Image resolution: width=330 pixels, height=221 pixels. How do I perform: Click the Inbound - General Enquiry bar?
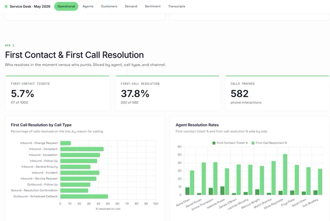(x=75, y=167)
